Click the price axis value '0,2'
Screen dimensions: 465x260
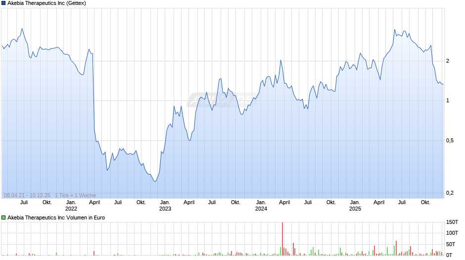tap(450, 193)
